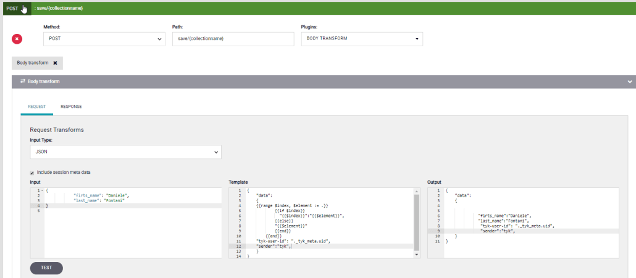The image size is (636, 278).
Task: Click the Template scrollbar down arrow
Action: [418, 254]
